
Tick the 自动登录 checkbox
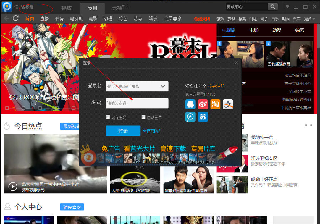click(x=144, y=117)
